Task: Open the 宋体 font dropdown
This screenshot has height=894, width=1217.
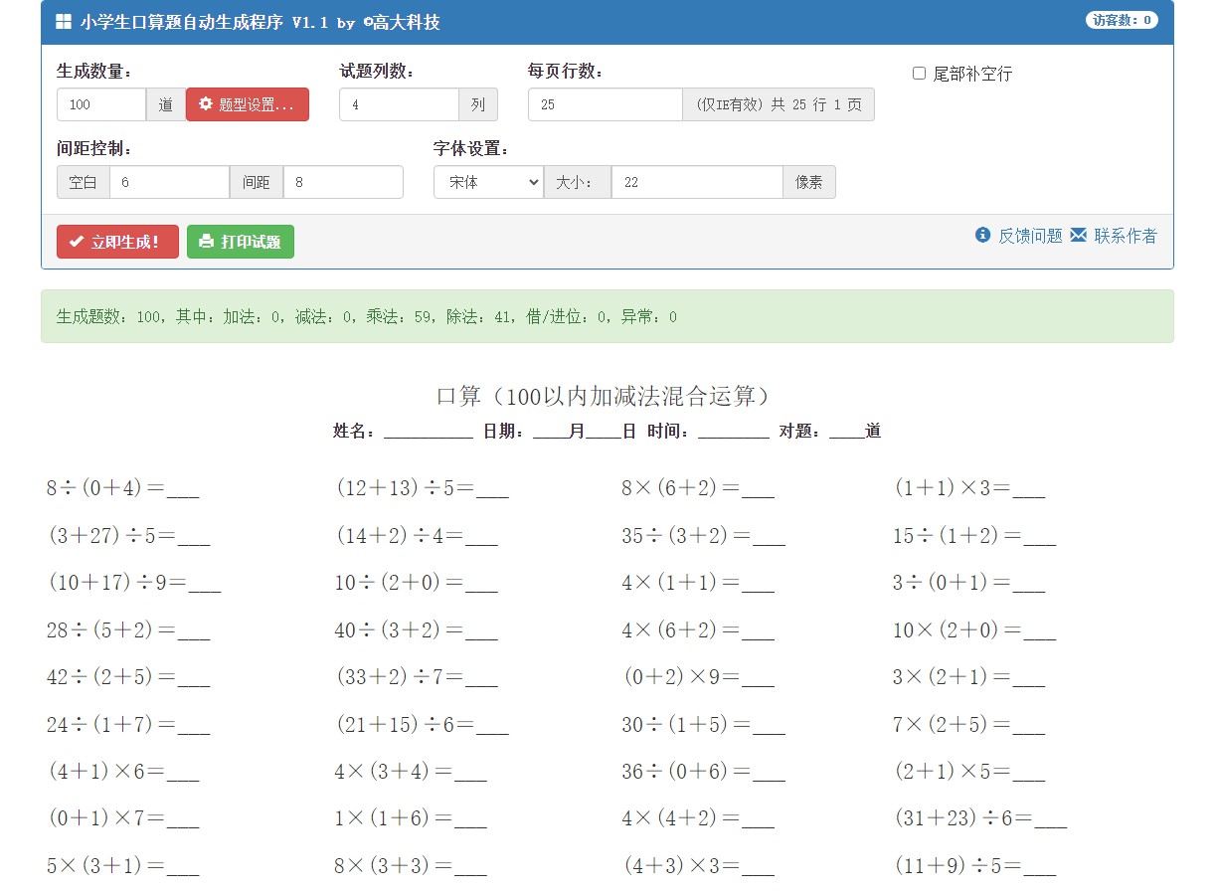Action: (x=488, y=182)
